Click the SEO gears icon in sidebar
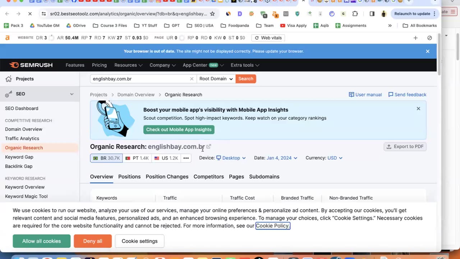The width and height of the screenshot is (460, 259). click(x=9, y=94)
